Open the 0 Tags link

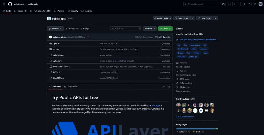coord(84,29)
